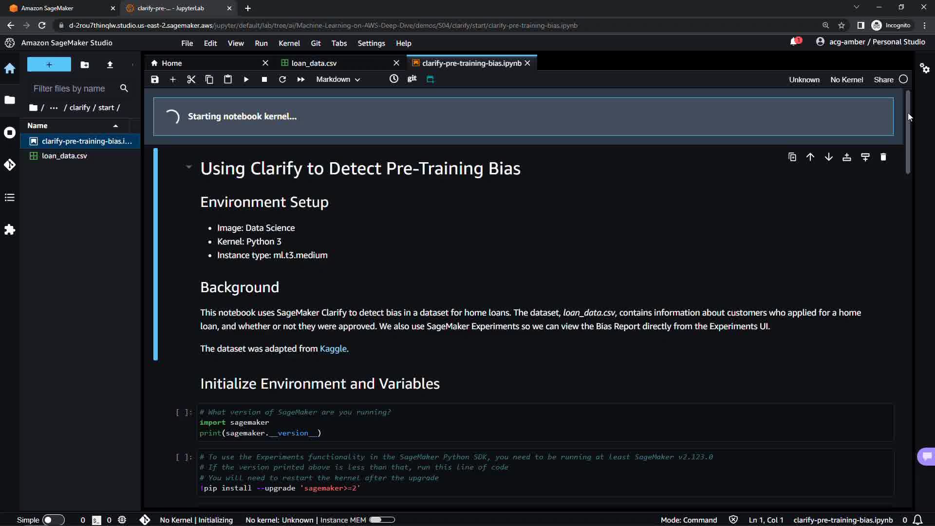
Task: Click the Git sidebar icon
Action: click(x=10, y=165)
